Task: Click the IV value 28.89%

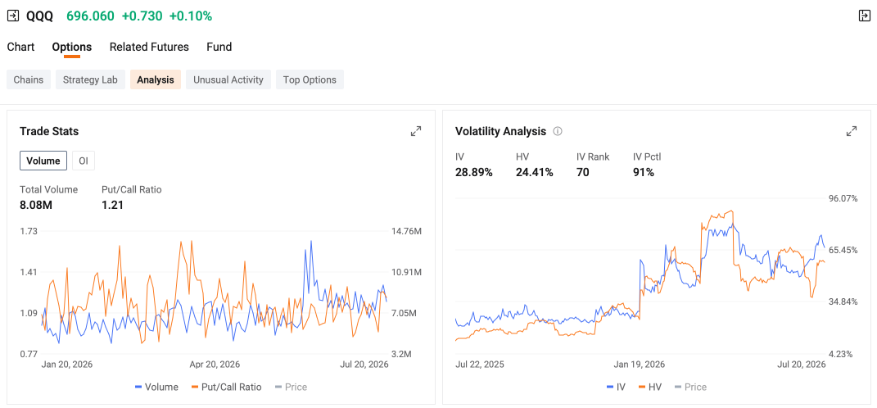Action: coord(474,172)
